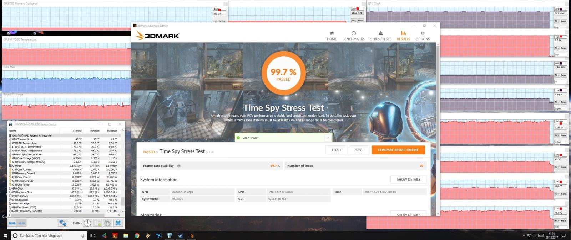Click HWiNFO collapse window arrows button
Viewport: 571px width, 240px height.
click(x=21, y=223)
